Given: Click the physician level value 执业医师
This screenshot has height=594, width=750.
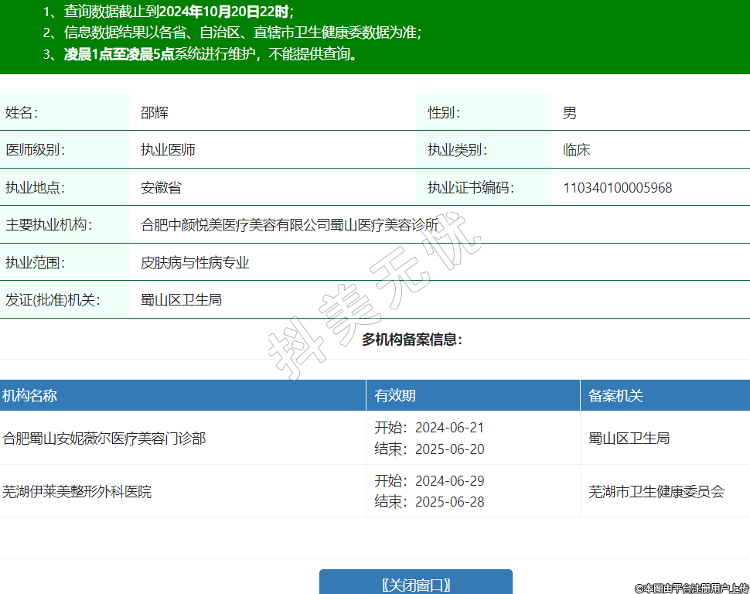Looking at the screenshot, I should [x=168, y=150].
